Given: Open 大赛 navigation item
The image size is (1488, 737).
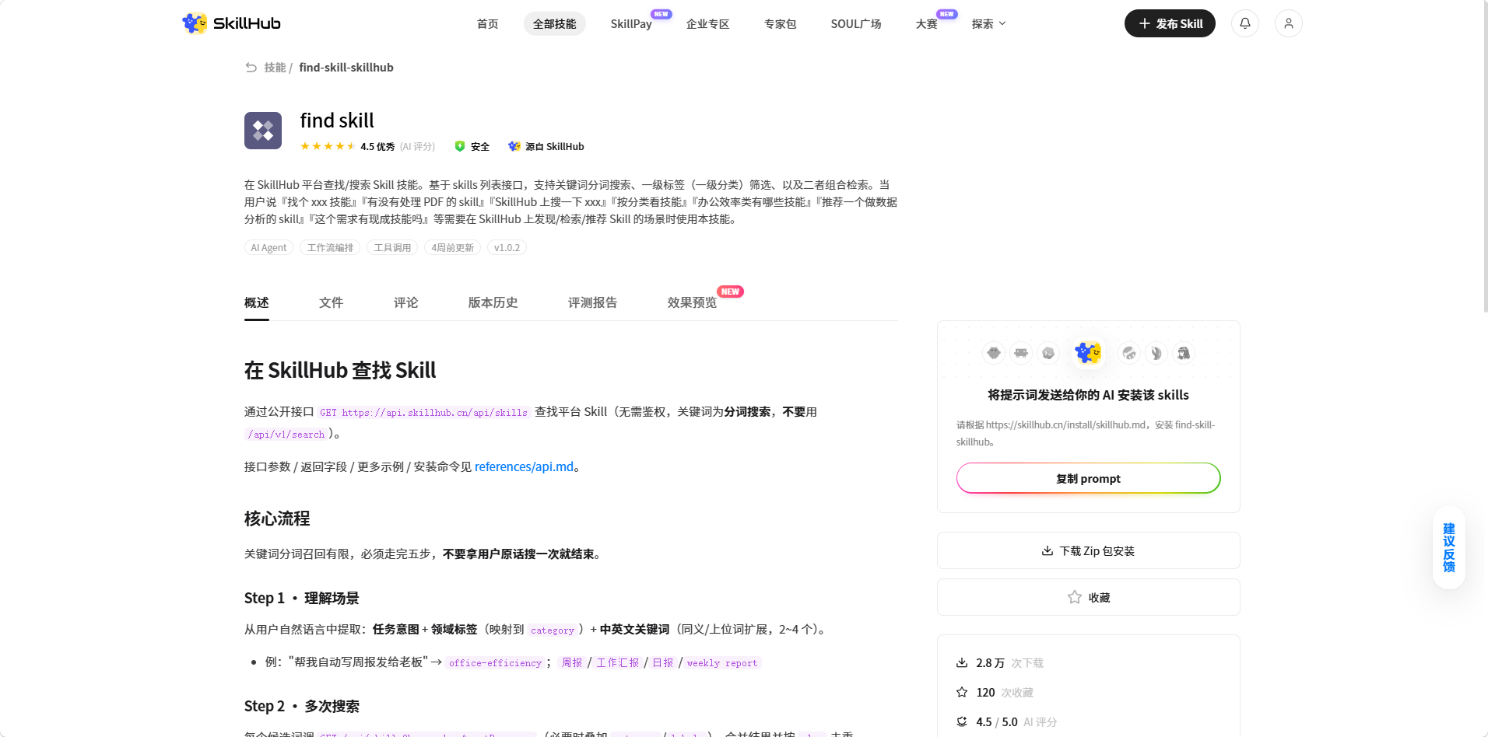Looking at the screenshot, I should pyautogui.click(x=927, y=24).
